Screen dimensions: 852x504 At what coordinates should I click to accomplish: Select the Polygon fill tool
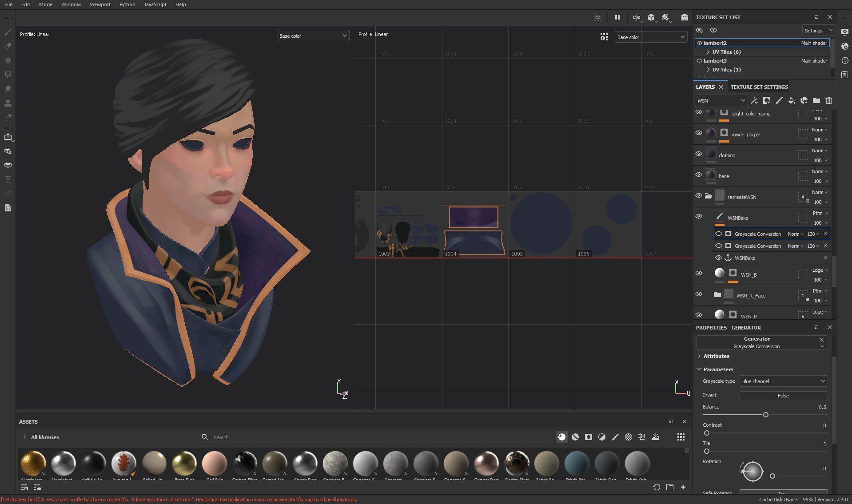[8, 75]
